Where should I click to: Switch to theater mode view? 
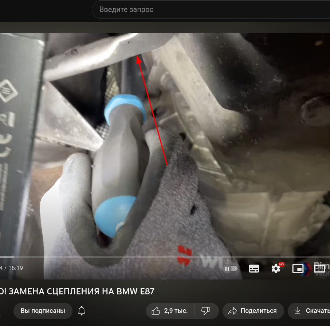320,269
